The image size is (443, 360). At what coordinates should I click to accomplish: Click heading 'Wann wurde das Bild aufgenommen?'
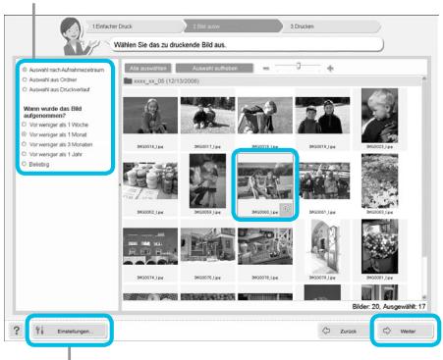(x=52, y=112)
